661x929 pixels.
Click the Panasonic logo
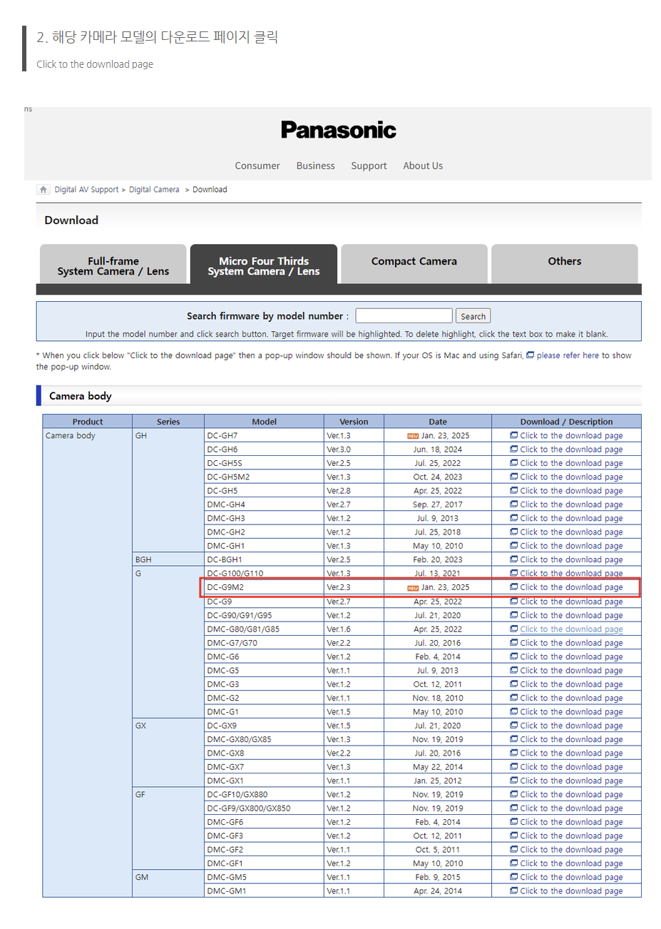click(338, 130)
